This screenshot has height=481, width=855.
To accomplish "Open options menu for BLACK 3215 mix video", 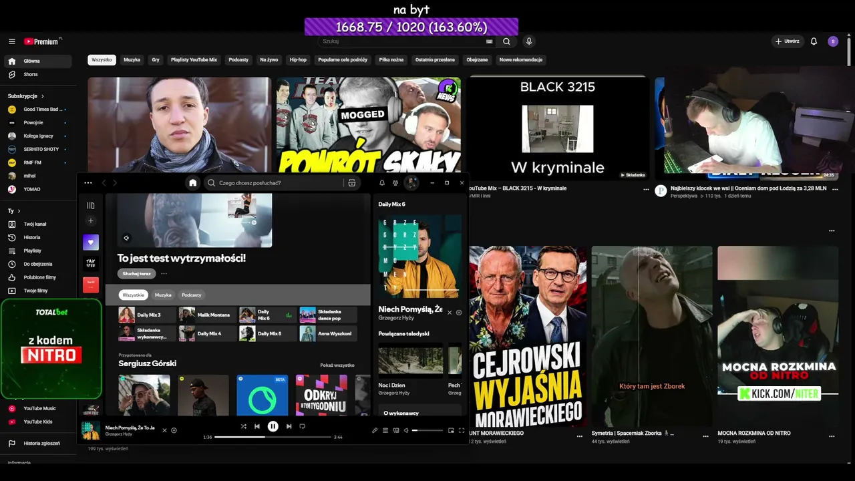I will [646, 189].
